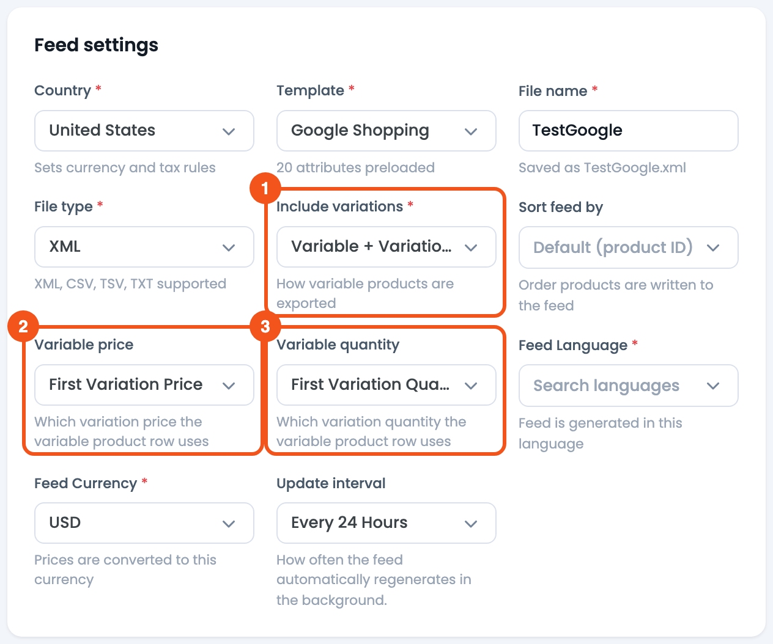773x644 pixels.
Task: Open the Template dropdown showing Google Shopping
Action: (x=386, y=131)
